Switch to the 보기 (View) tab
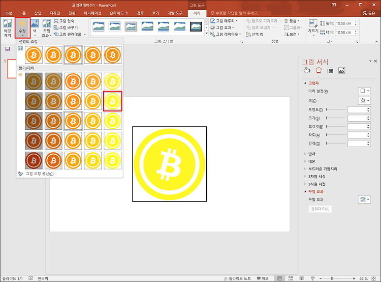 [155, 13]
